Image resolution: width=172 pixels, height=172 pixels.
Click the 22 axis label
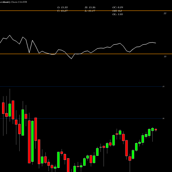(165, 13)
